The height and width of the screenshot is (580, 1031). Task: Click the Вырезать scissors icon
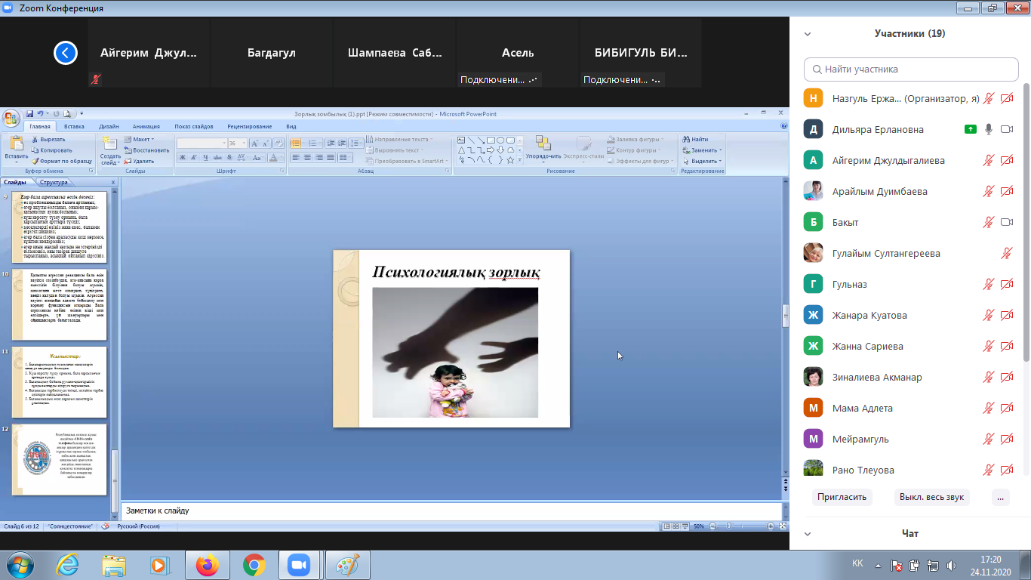35,140
